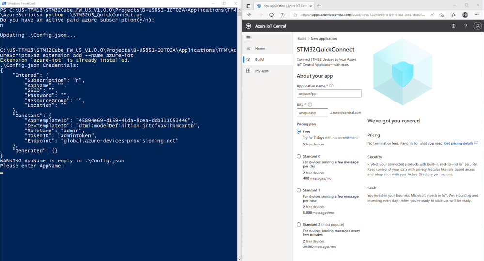Select the Free pricing plan
The height and width of the screenshot is (261, 484).
pos(299,131)
